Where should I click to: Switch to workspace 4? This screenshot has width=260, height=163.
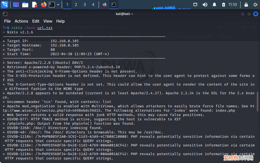[x=93, y=5]
